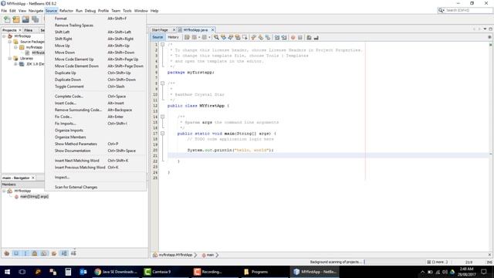
Task: Switch to the Start Page tab
Action: tap(160, 30)
